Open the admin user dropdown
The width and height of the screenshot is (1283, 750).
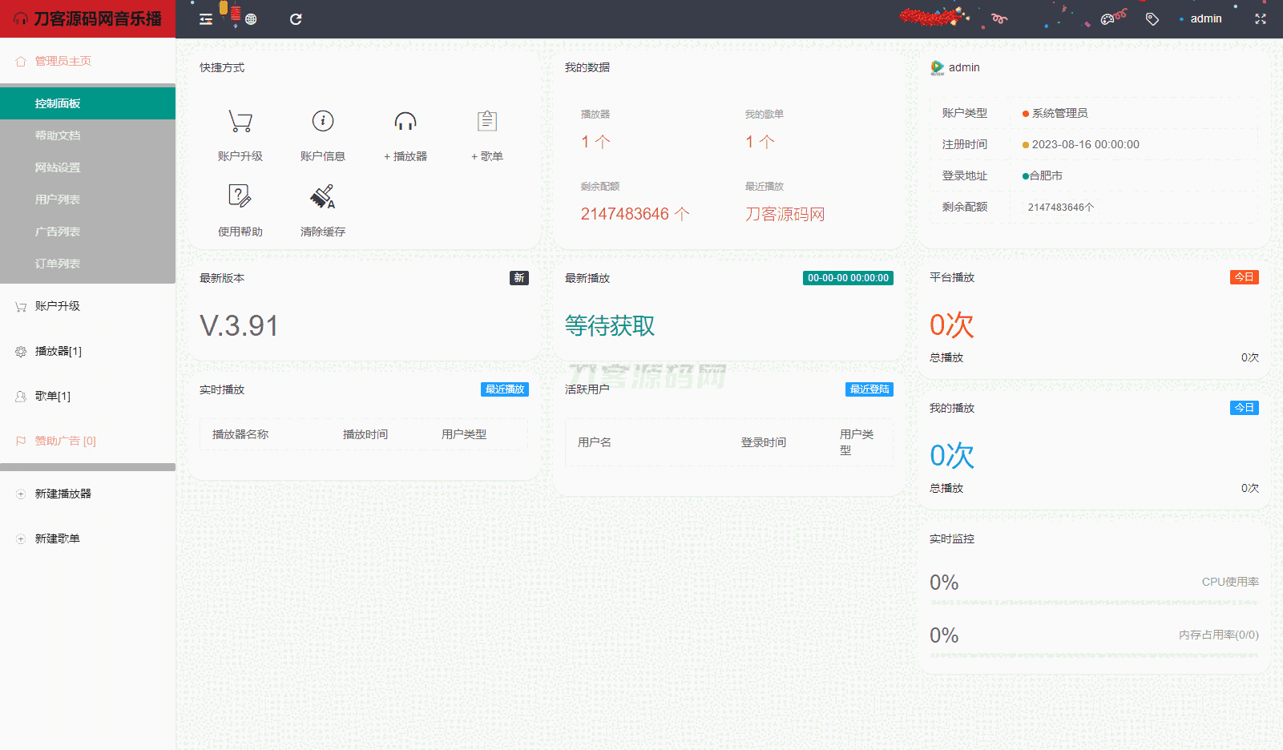[1205, 19]
